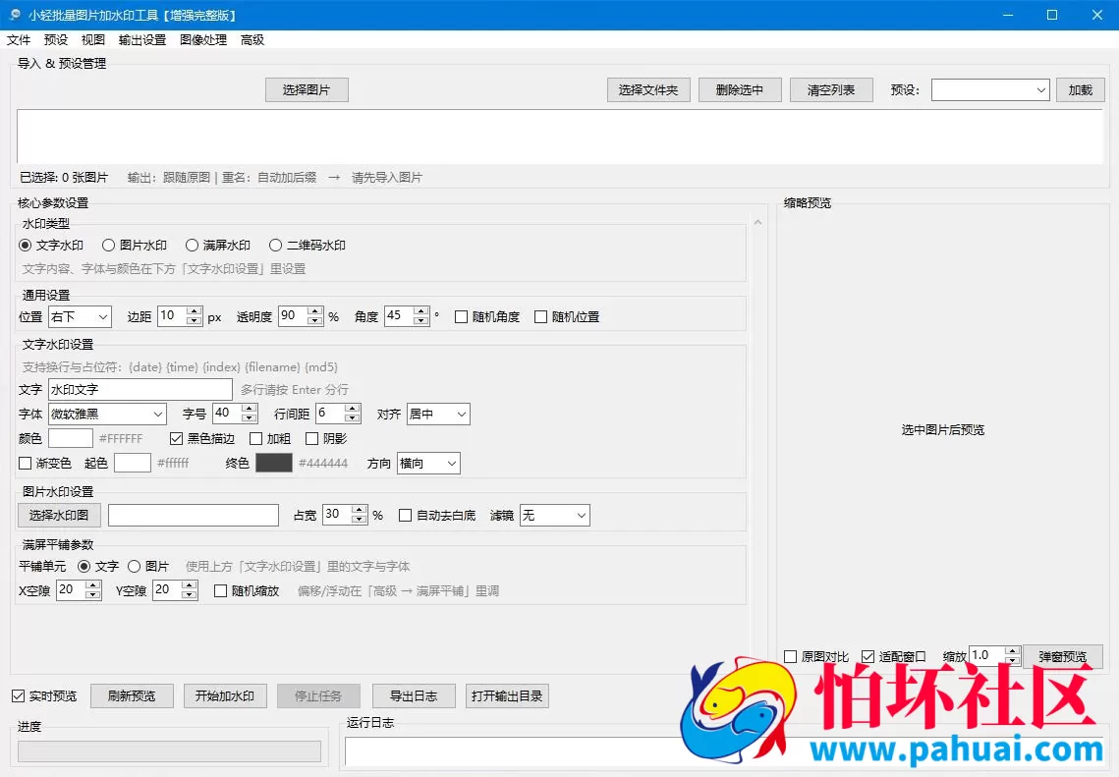
Task: Click the 导出日志 button
Action: [x=414, y=696]
